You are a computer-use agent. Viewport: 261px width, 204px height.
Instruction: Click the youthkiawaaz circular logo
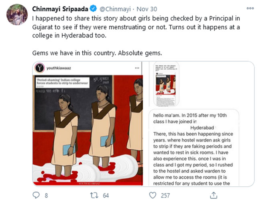(x=39, y=68)
